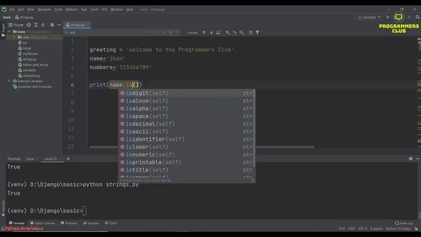The height and width of the screenshot is (237, 421).
Task: Hide the Project tool window
Action: tap(59, 25)
